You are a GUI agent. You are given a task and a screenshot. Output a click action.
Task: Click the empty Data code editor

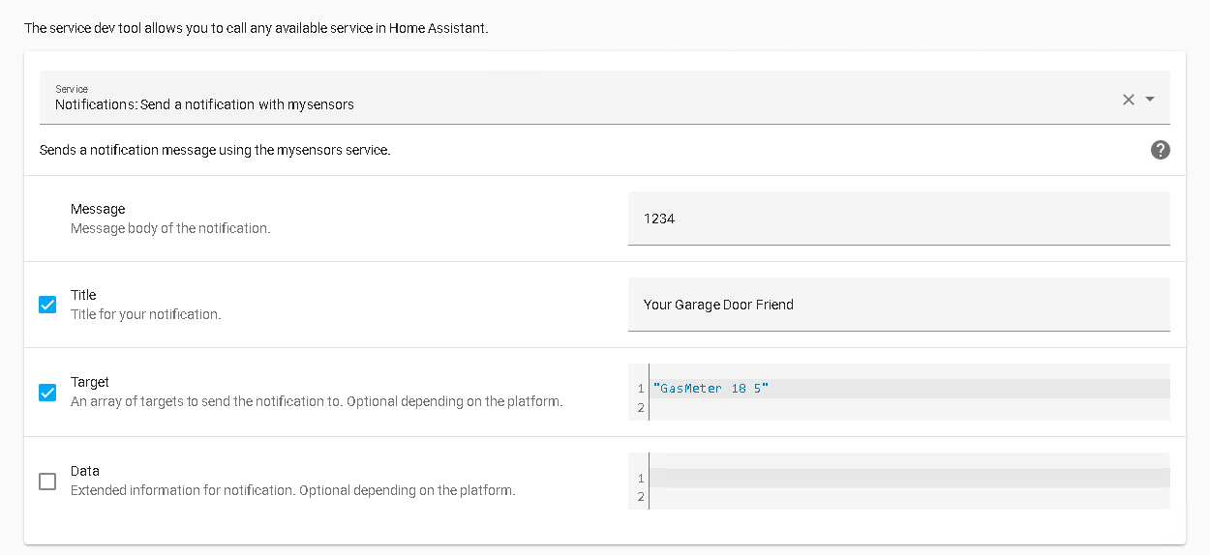(x=898, y=481)
